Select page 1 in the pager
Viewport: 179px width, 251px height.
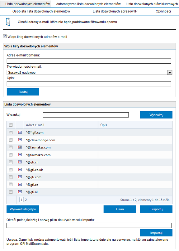tap(21, 200)
